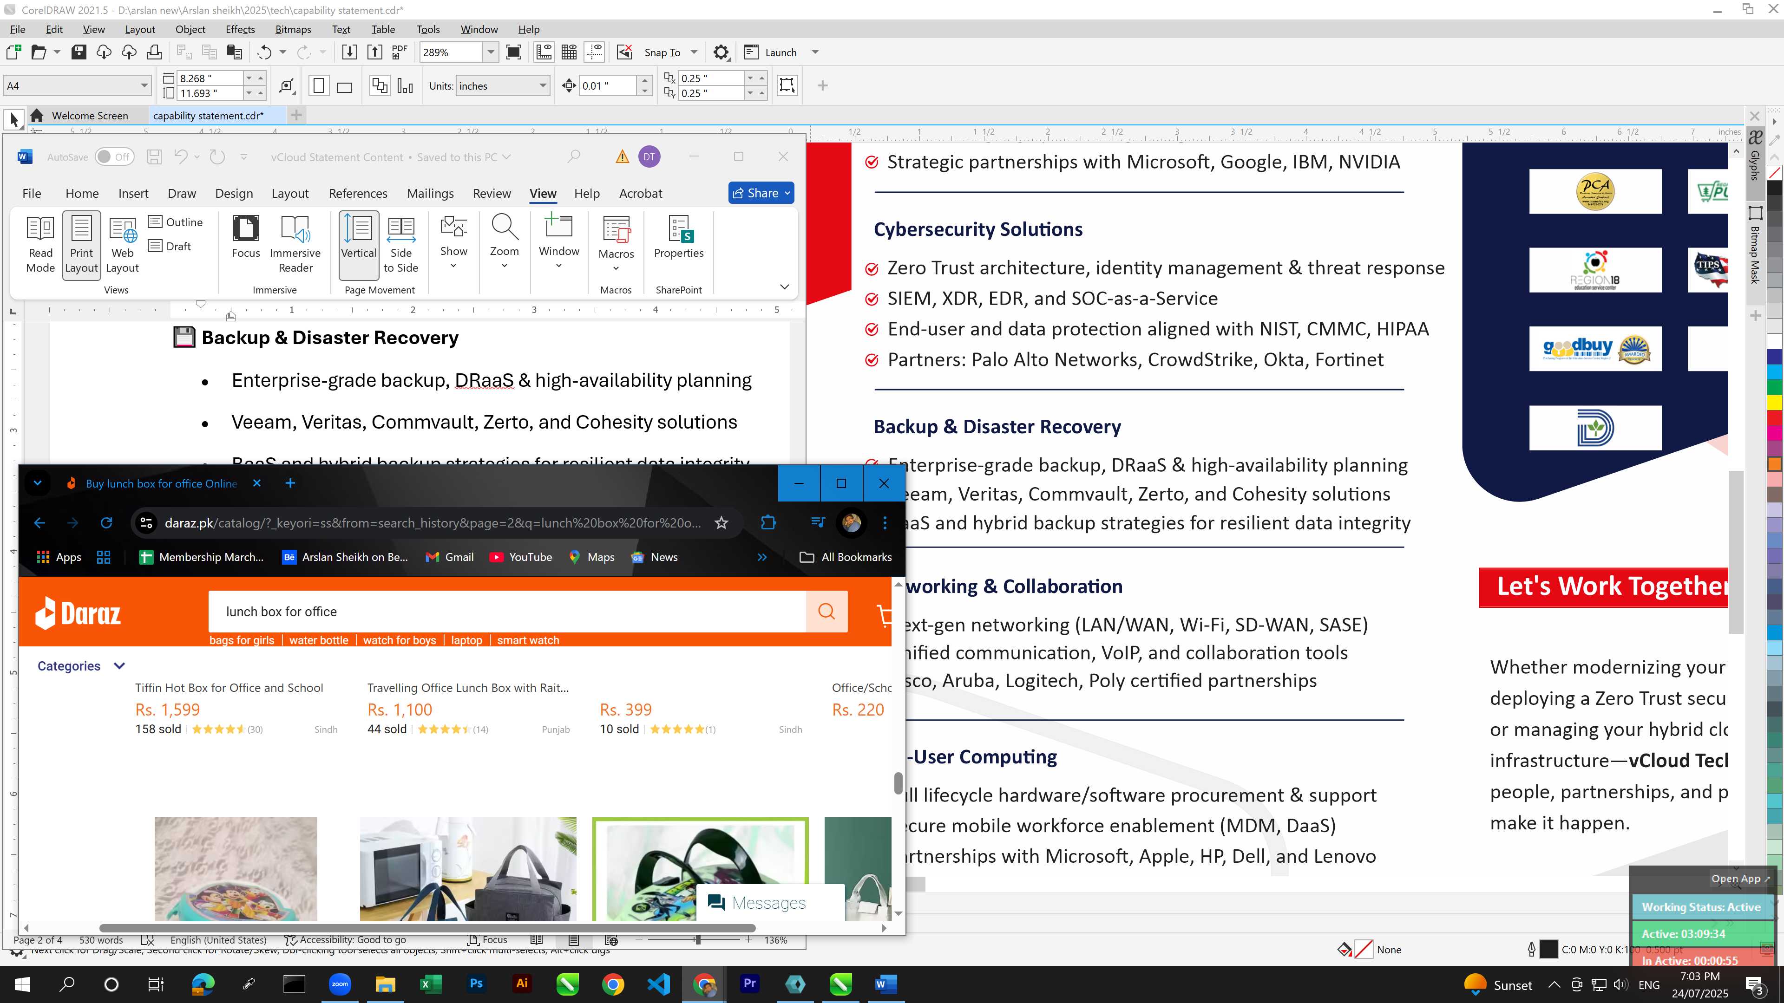Screen dimensions: 1784x1003
Task: Toggle rulers display in CorelDRAW toolbar
Action: [x=544, y=52]
